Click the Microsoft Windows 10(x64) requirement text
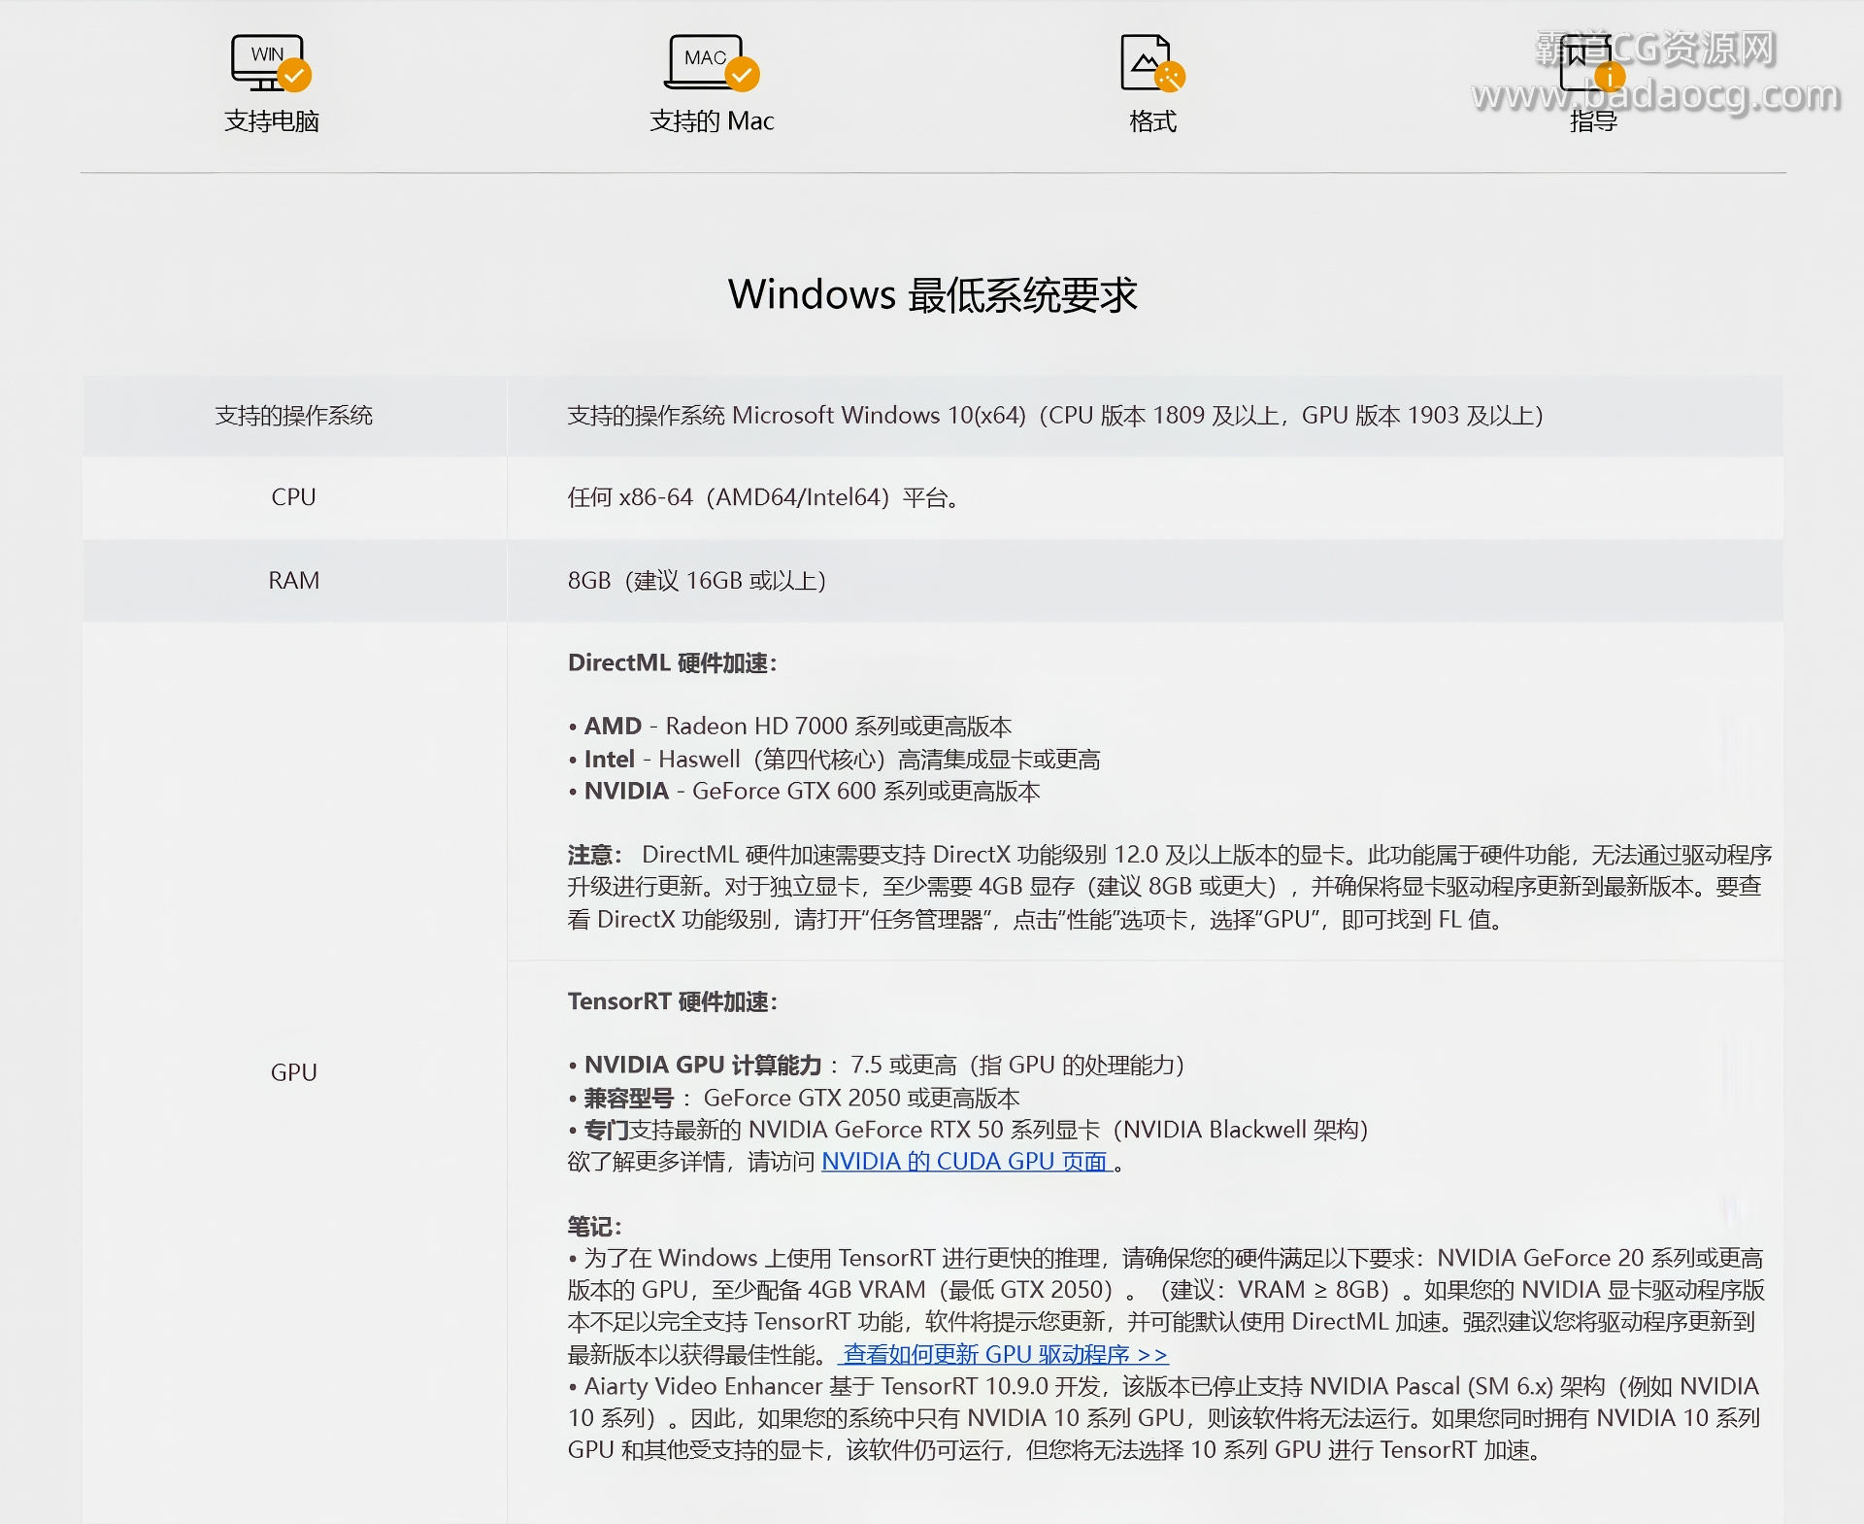The image size is (1864, 1524). [x=1055, y=416]
